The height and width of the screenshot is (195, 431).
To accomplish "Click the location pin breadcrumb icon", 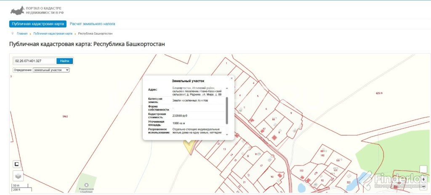I will tap(13, 33).
